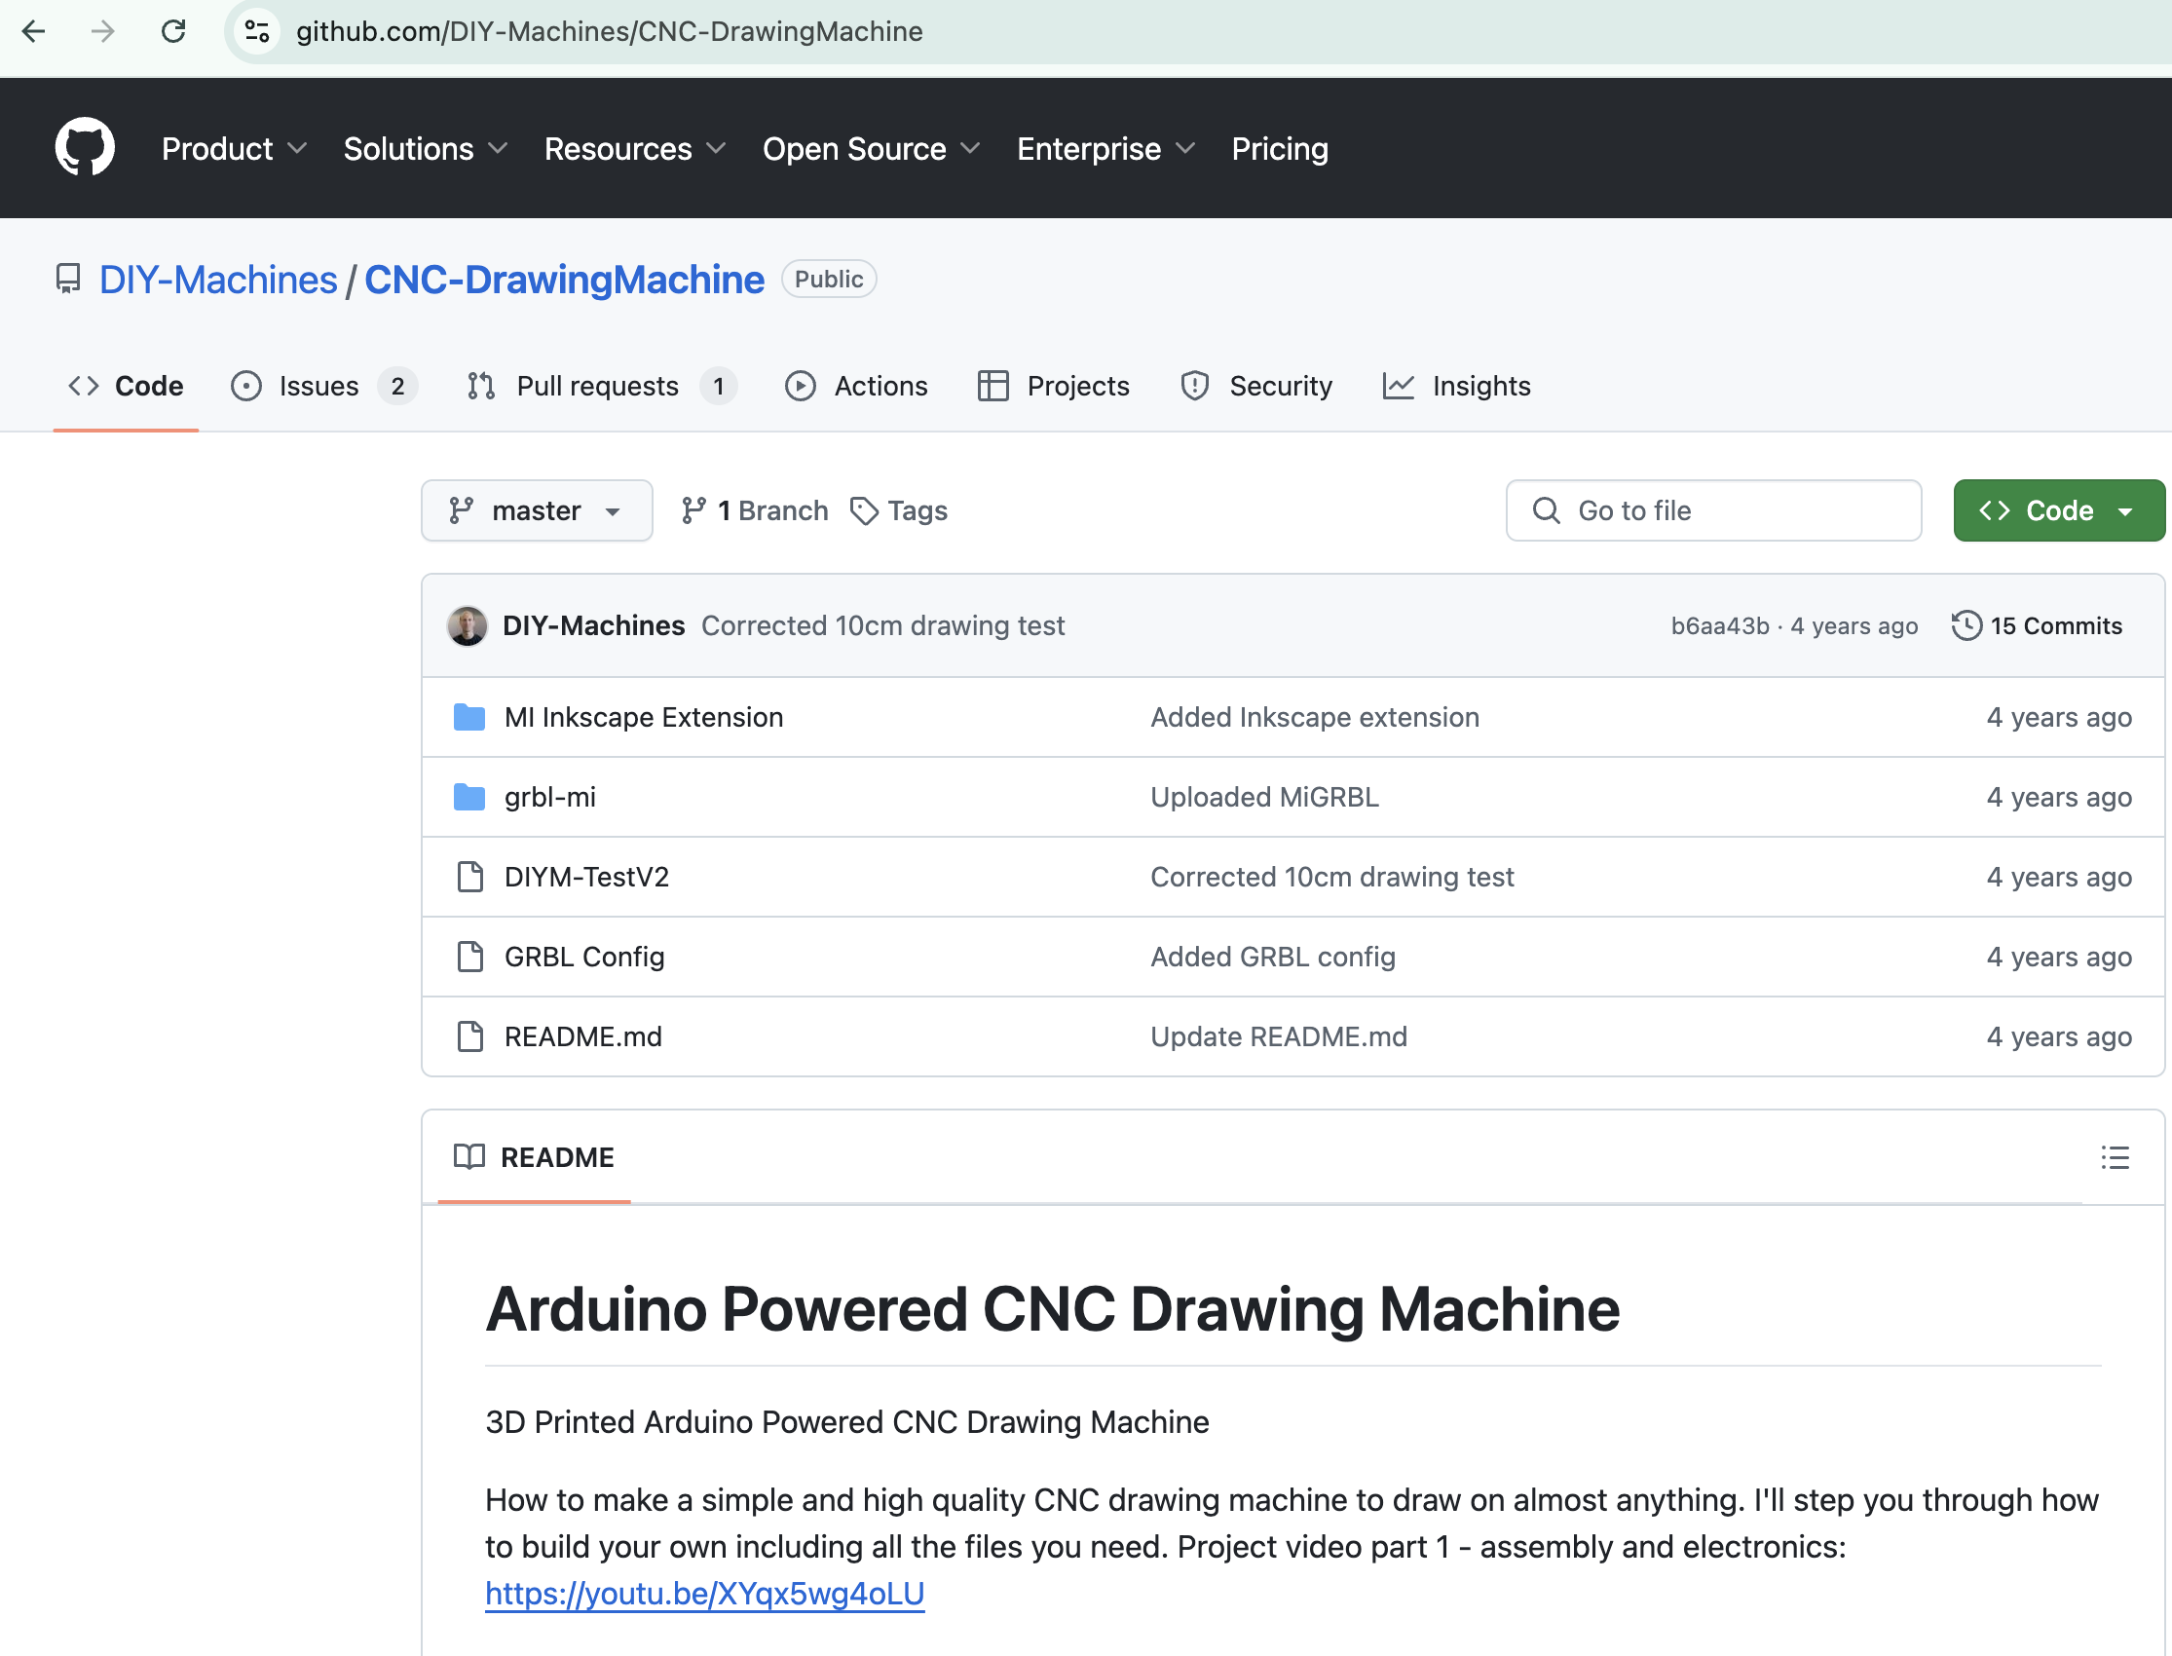Open the site information icon in the address bar
Image resolution: width=2172 pixels, height=1656 pixels.
257,31
